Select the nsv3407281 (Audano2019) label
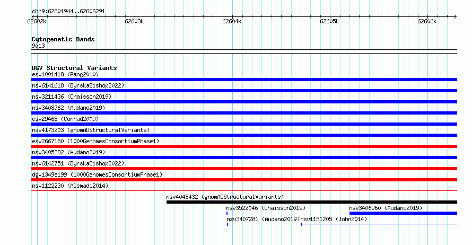 (x=264, y=219)
